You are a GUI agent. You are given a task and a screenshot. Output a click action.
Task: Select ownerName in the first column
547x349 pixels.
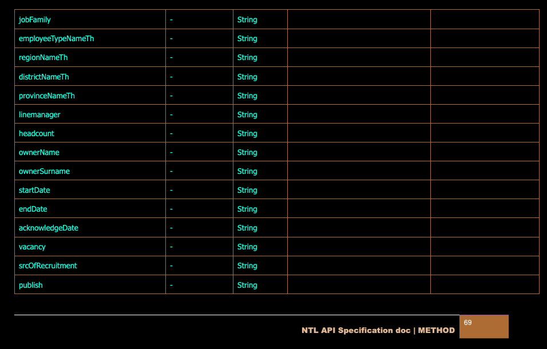point(39,152)
